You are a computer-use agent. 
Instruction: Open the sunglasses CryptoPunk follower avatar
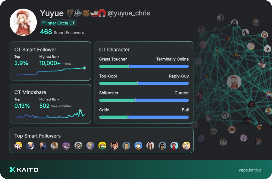click(x=162, y=145)
